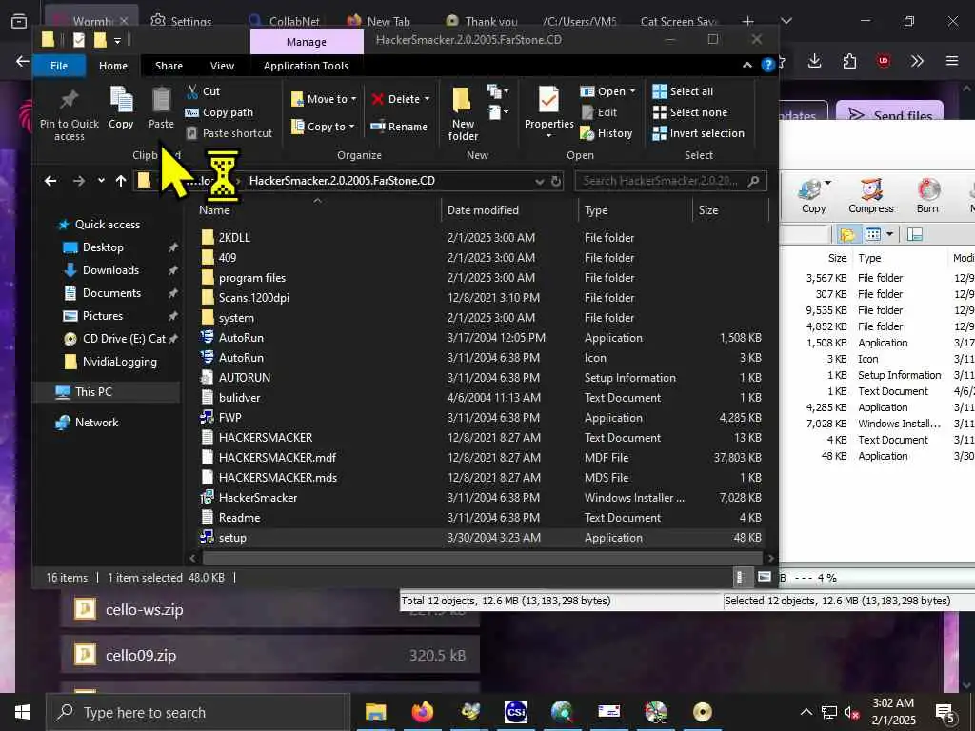Viewport: 975px width, 731px height.
Task: Click the horizontal scrollbar in file list
Action: (x=481, y=558)
